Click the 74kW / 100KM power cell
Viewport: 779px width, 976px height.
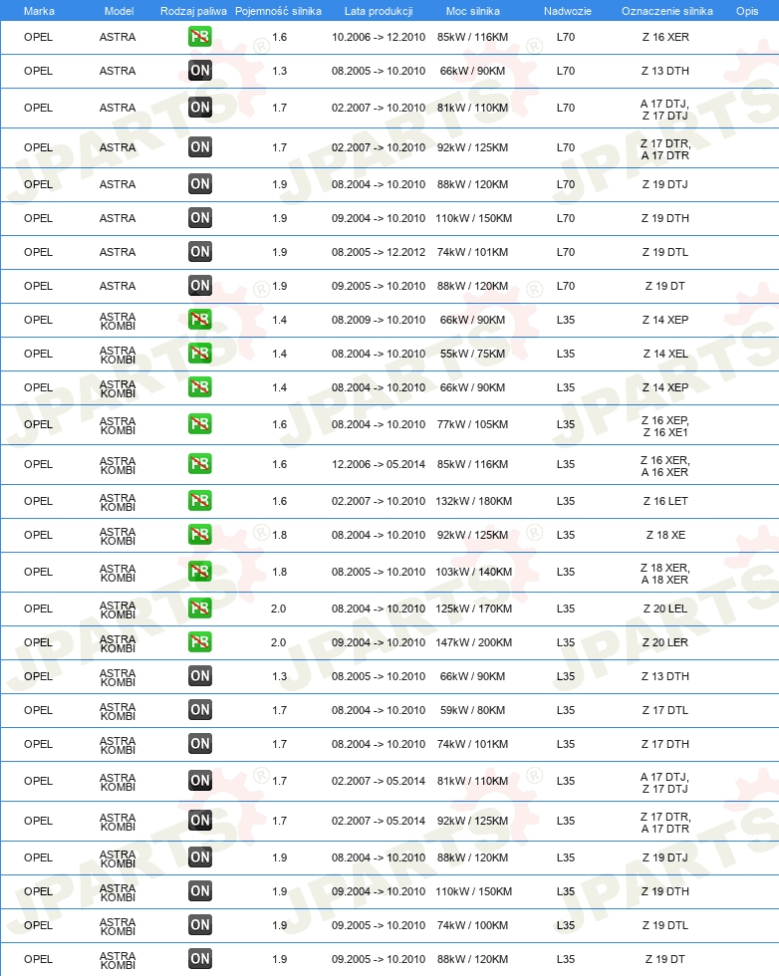472,925
